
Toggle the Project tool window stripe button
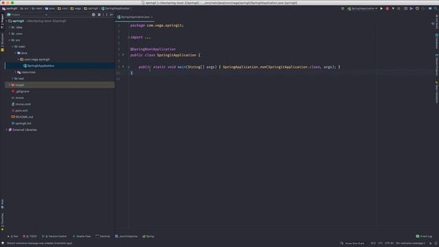[3, 21]
